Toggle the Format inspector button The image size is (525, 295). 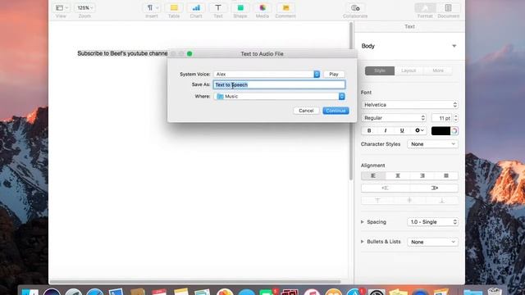(425, 7)
